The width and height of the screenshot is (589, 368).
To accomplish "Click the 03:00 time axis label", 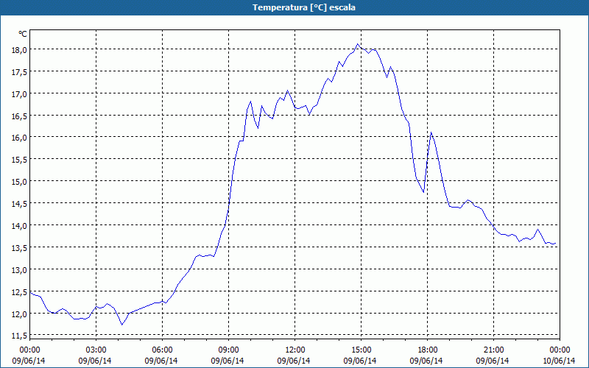I will (x=96, y=350).
